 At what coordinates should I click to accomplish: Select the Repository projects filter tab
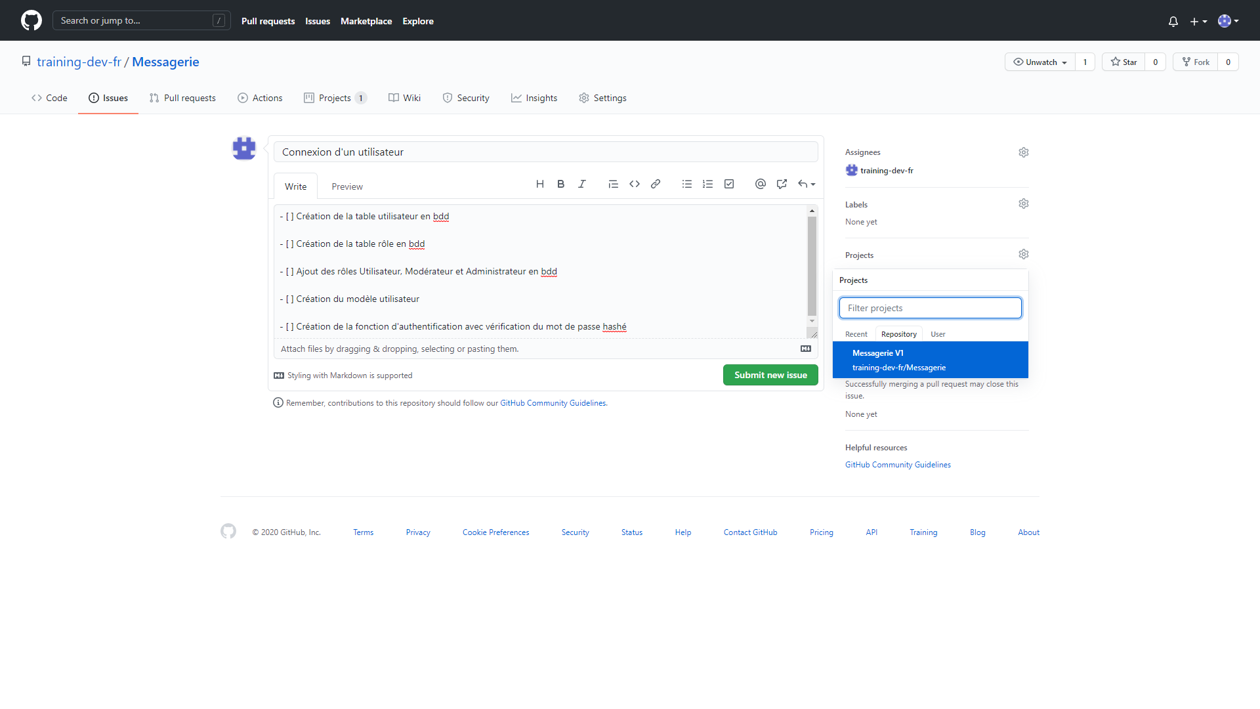898,334
